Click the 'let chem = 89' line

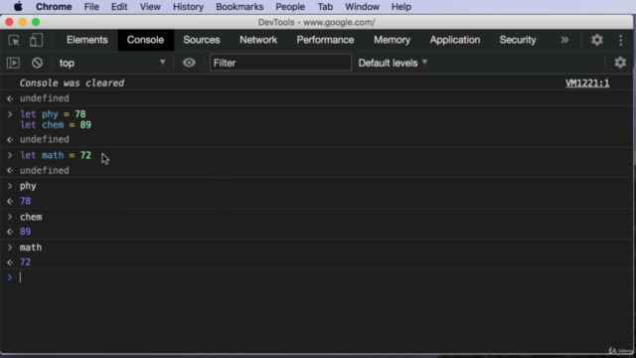[56, 125]
